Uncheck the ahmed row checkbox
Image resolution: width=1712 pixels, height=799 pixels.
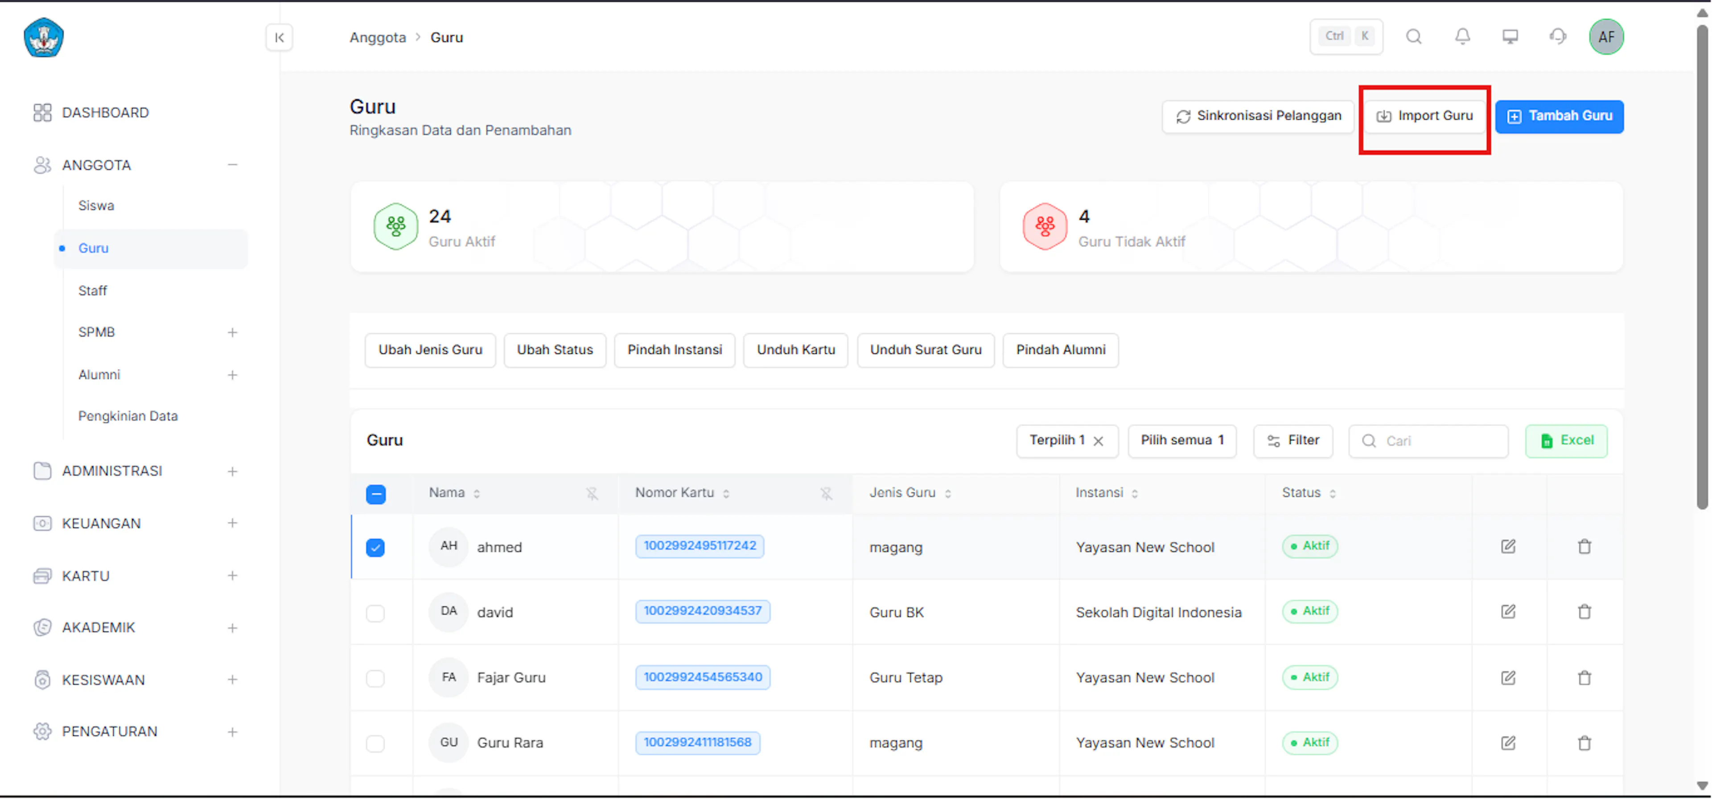click(375, 547)
